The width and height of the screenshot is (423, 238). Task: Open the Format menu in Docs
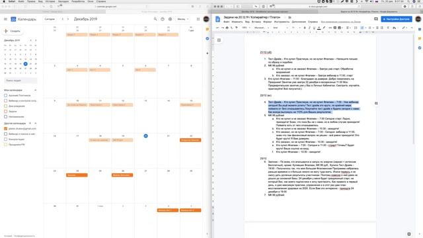pyautogui.click(x=267, y=22)
